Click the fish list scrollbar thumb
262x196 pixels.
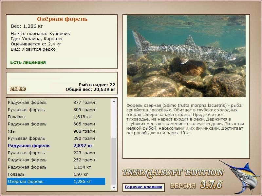[114, 161]
